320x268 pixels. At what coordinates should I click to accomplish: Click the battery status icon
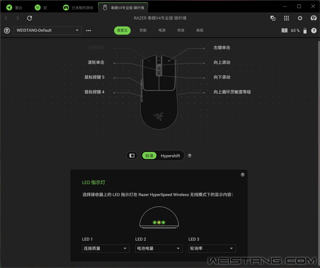click(305, 31)
